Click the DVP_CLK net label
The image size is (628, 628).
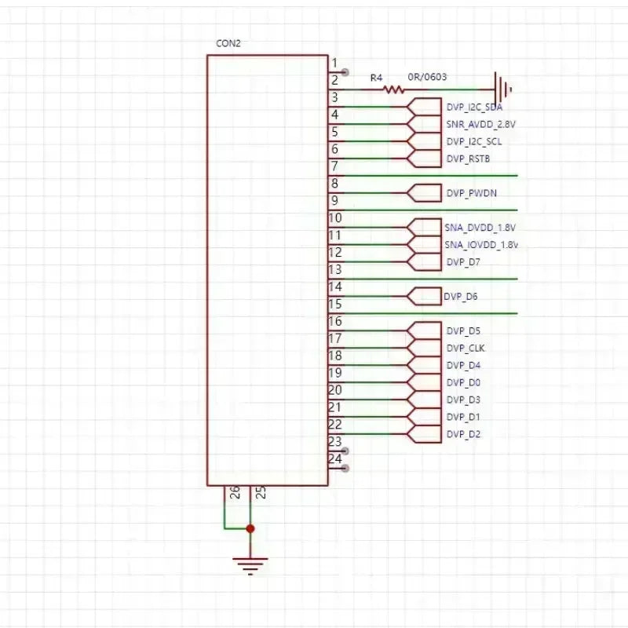click(466, 348)
